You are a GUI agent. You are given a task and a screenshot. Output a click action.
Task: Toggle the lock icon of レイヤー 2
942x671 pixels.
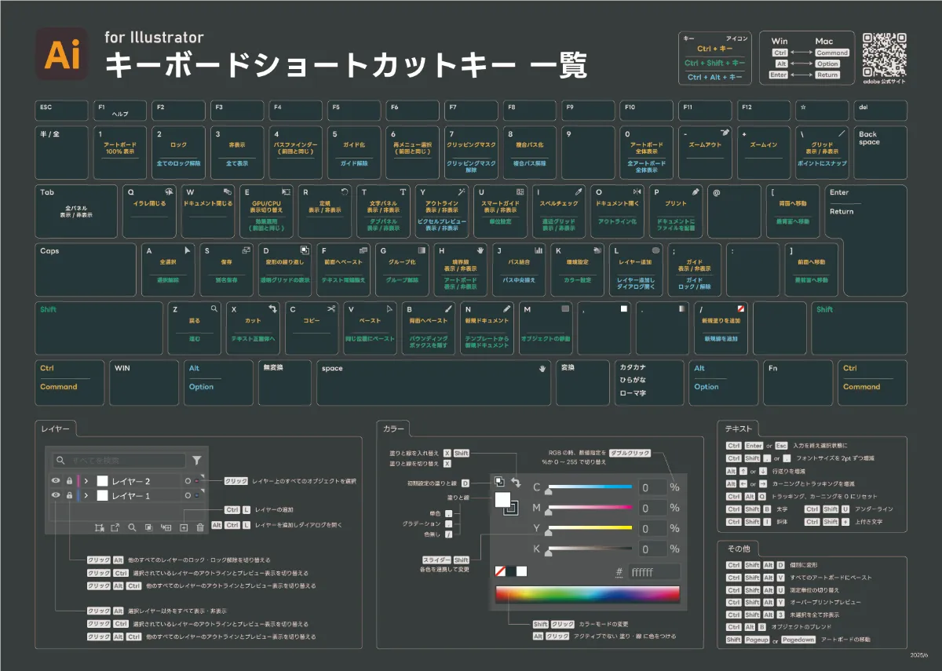coord(69,481)
